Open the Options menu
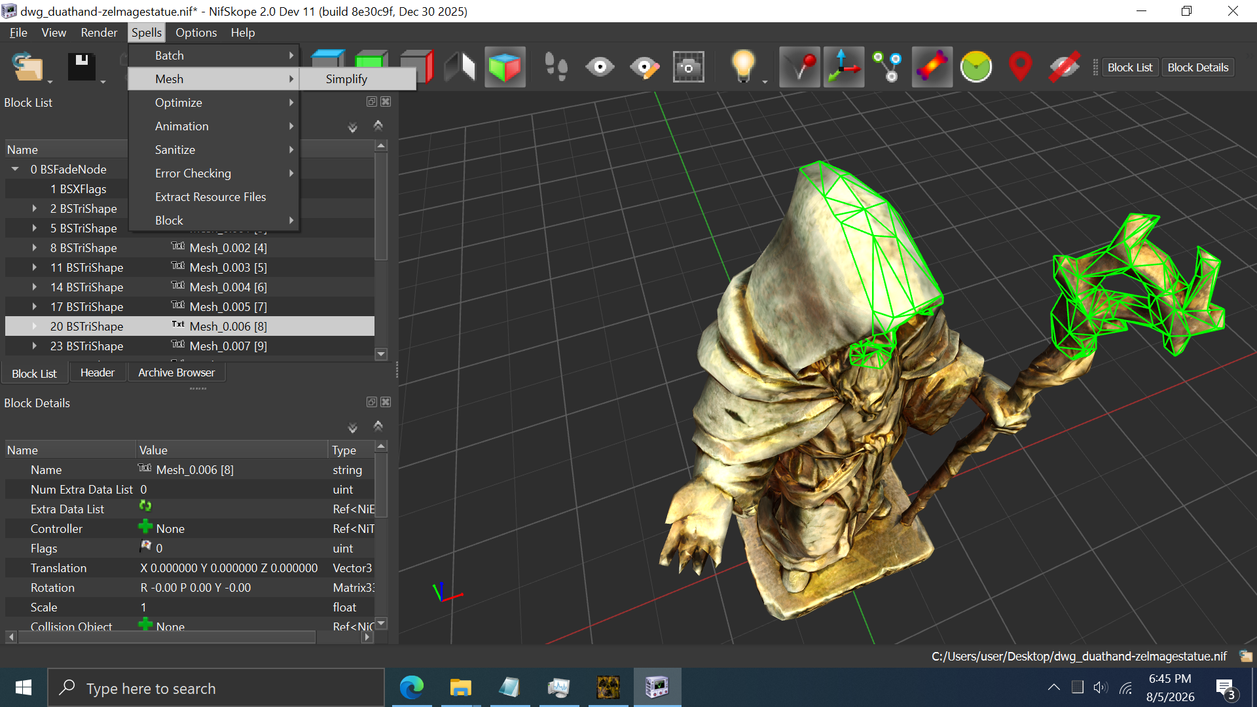Image resolution: width=1257 pixels, height=707 pixels. point(196,32)
